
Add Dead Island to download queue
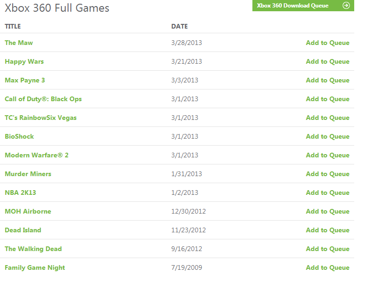(x=327, y=230)
